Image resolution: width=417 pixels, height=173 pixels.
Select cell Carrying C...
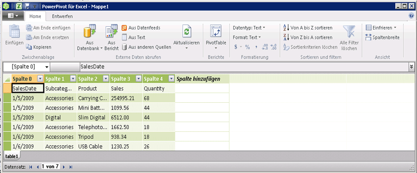(x=93, y=99)
